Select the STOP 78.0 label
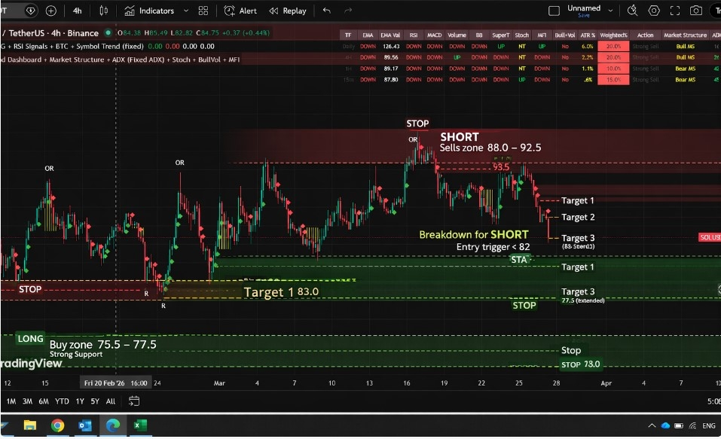 pos(580,364)
